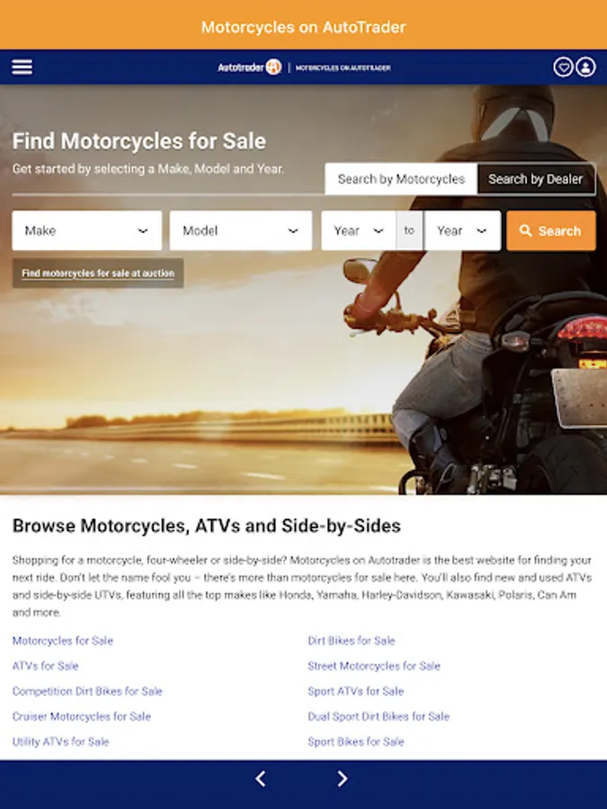Open Utility ATVs for Sale link

coord(60,742)
